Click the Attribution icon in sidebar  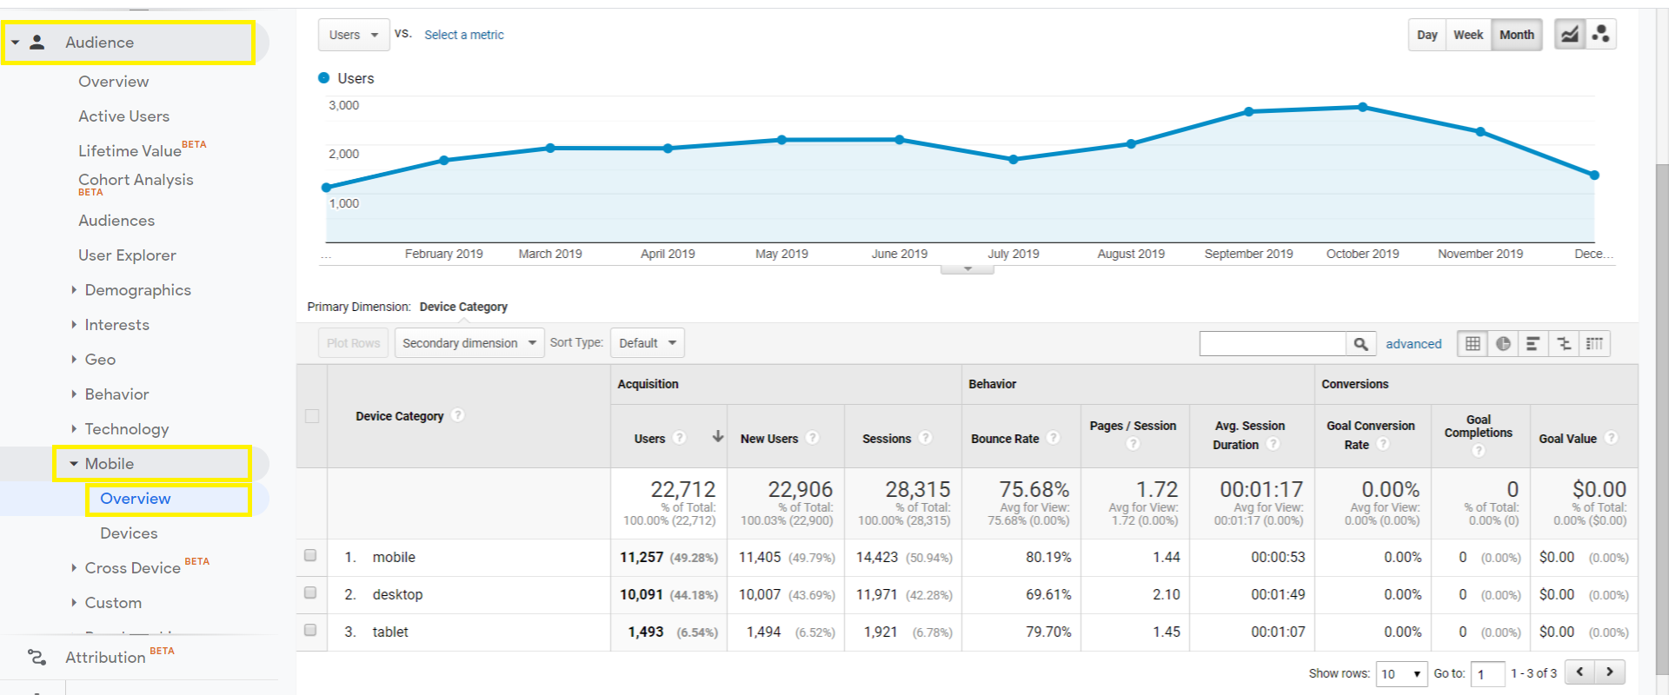(x=37, y=658)
